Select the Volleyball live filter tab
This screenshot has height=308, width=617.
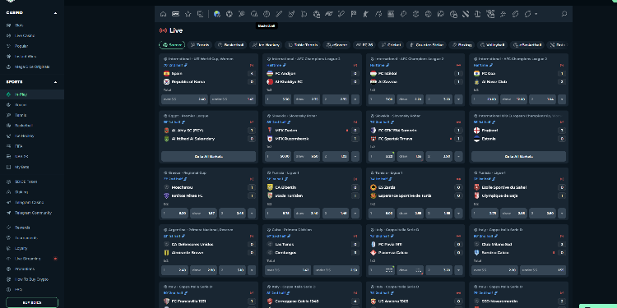pos(492,45)
